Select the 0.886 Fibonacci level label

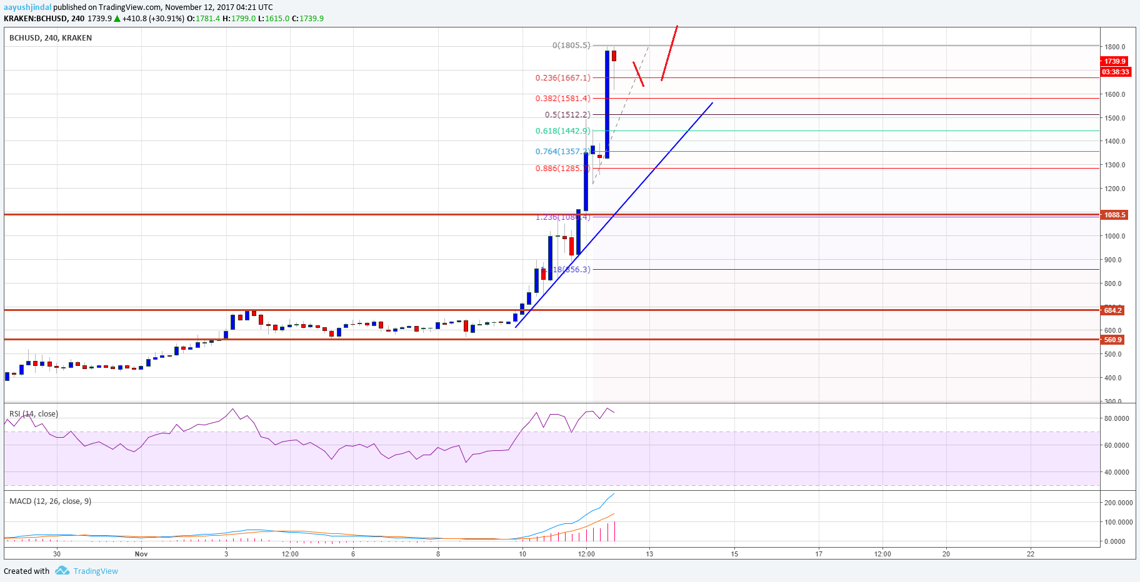coord(562,169)
